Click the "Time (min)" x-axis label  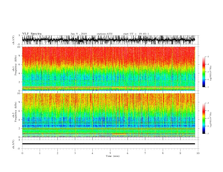(x=113, y=156)
